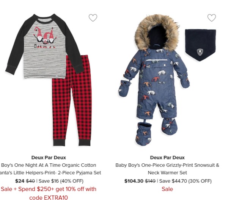
Task: Click the EXTRA10 promo code text
Action: click(56, 197)
